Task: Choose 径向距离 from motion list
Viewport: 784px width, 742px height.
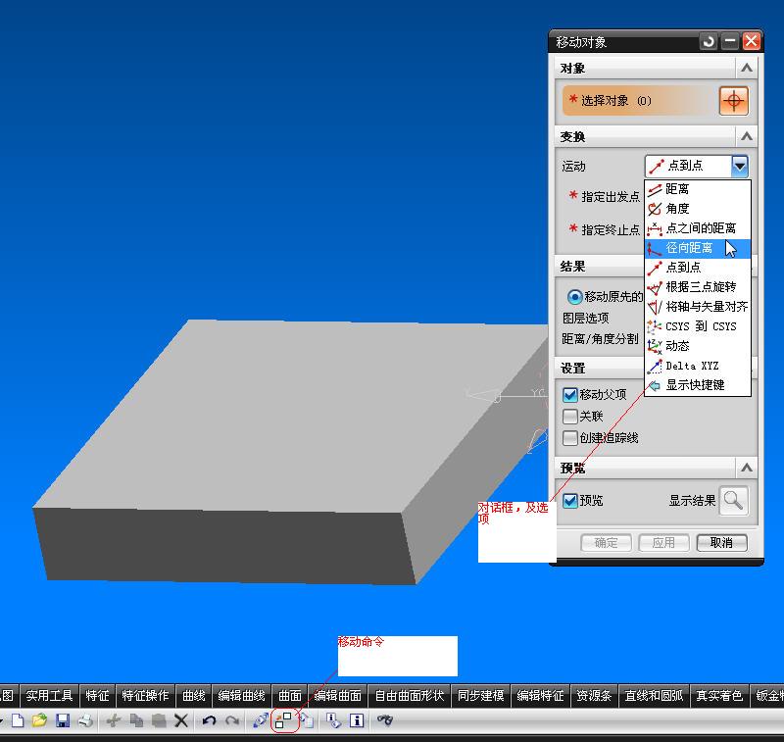Action: [698, 248]
